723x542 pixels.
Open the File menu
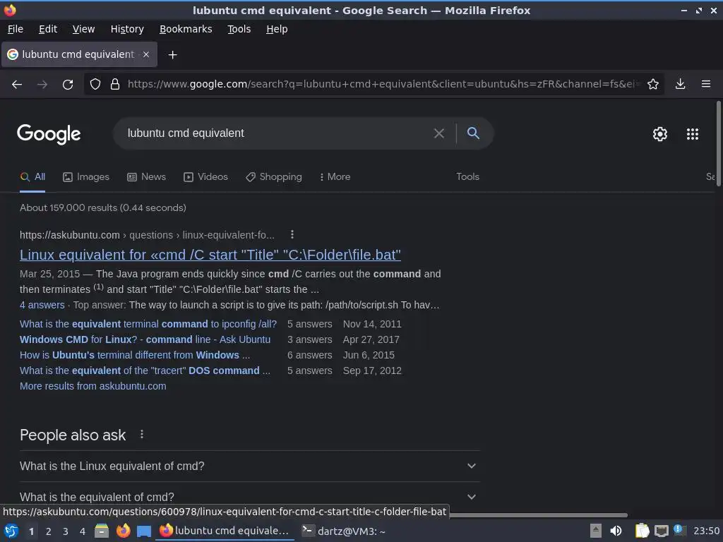[16, 29]
